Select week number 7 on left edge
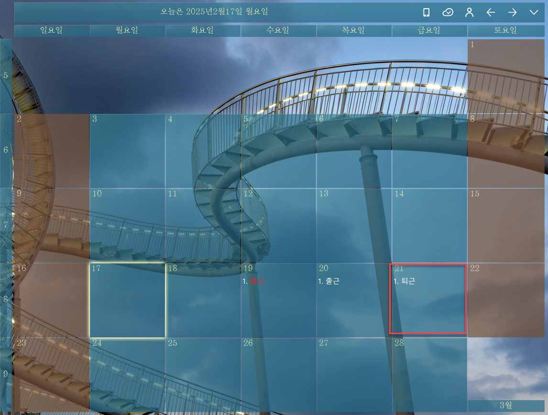The image size is (548, 415). click(6, 225)
